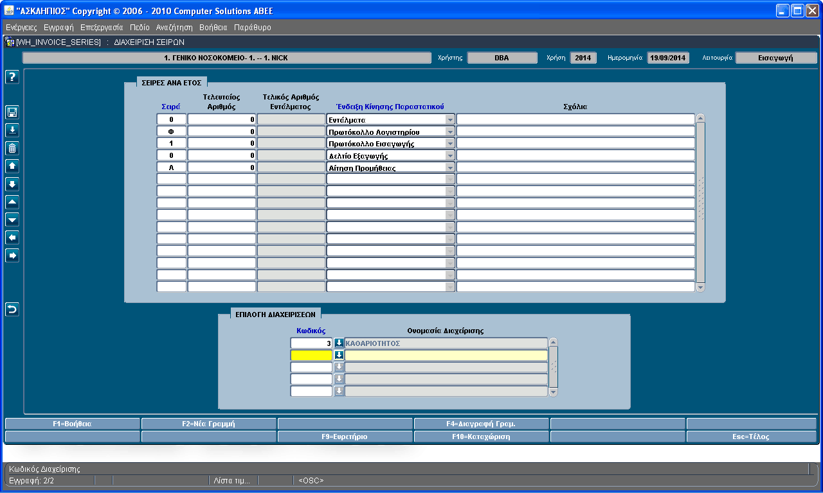Image resolution: width=823 pixels, height=493 pixels.
Task: Open the Βοήθεια menu
Action: [x=213, y=28]
